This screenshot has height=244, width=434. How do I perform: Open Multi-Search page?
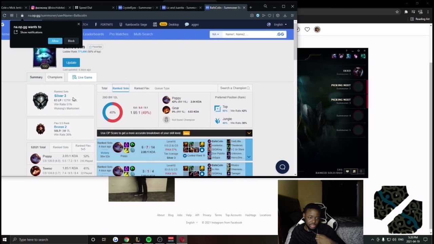coord(143,34)
